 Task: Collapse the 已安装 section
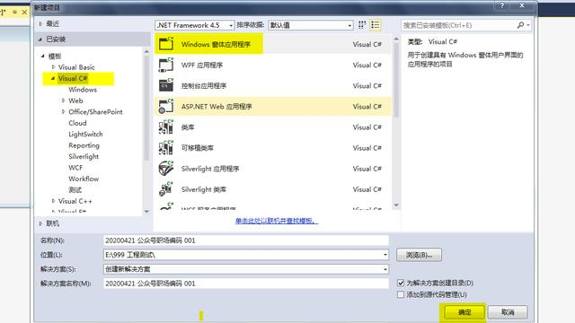(x=40, y=39)
